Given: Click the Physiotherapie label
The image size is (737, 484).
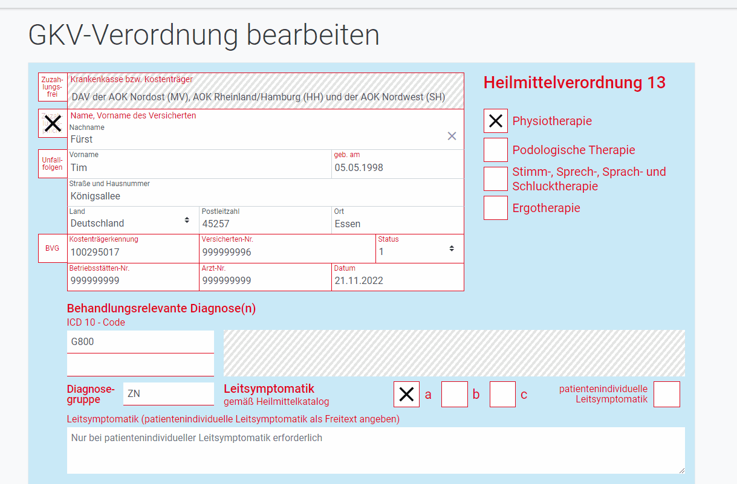Looking at the screenshot, I should pyautogui.click(x=552, y=121).
